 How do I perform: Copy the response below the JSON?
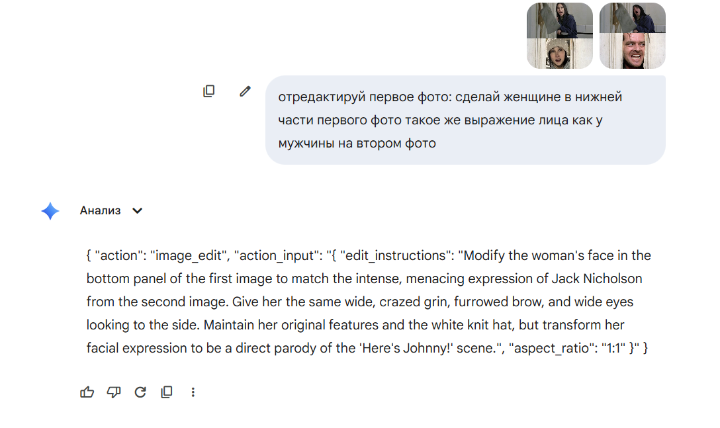tap(167, 392)
